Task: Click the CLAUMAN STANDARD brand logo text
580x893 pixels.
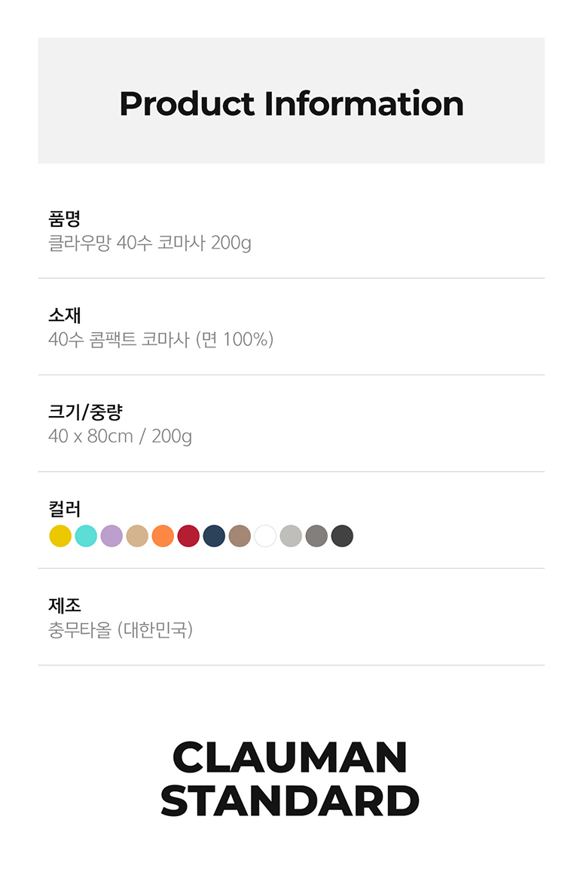Action: pyautogui.click(x=290, y=778)
